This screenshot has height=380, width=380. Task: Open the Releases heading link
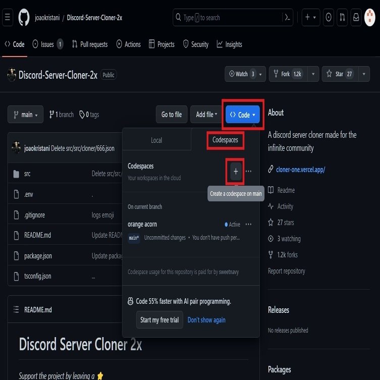(279, 310)
